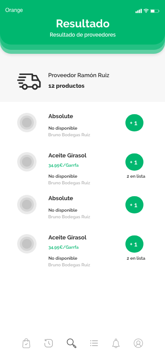This screenshot has width=165, height=358.
Task: Open Proveedor Ramón Ruiz supplier header
Action: pyautogui.click(x=83, y=80)
